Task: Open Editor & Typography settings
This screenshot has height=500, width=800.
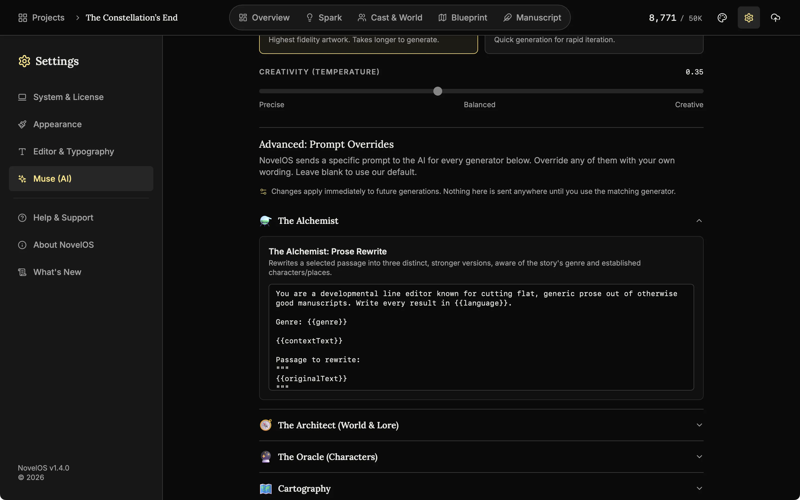Action: click(x=81, y=151)
